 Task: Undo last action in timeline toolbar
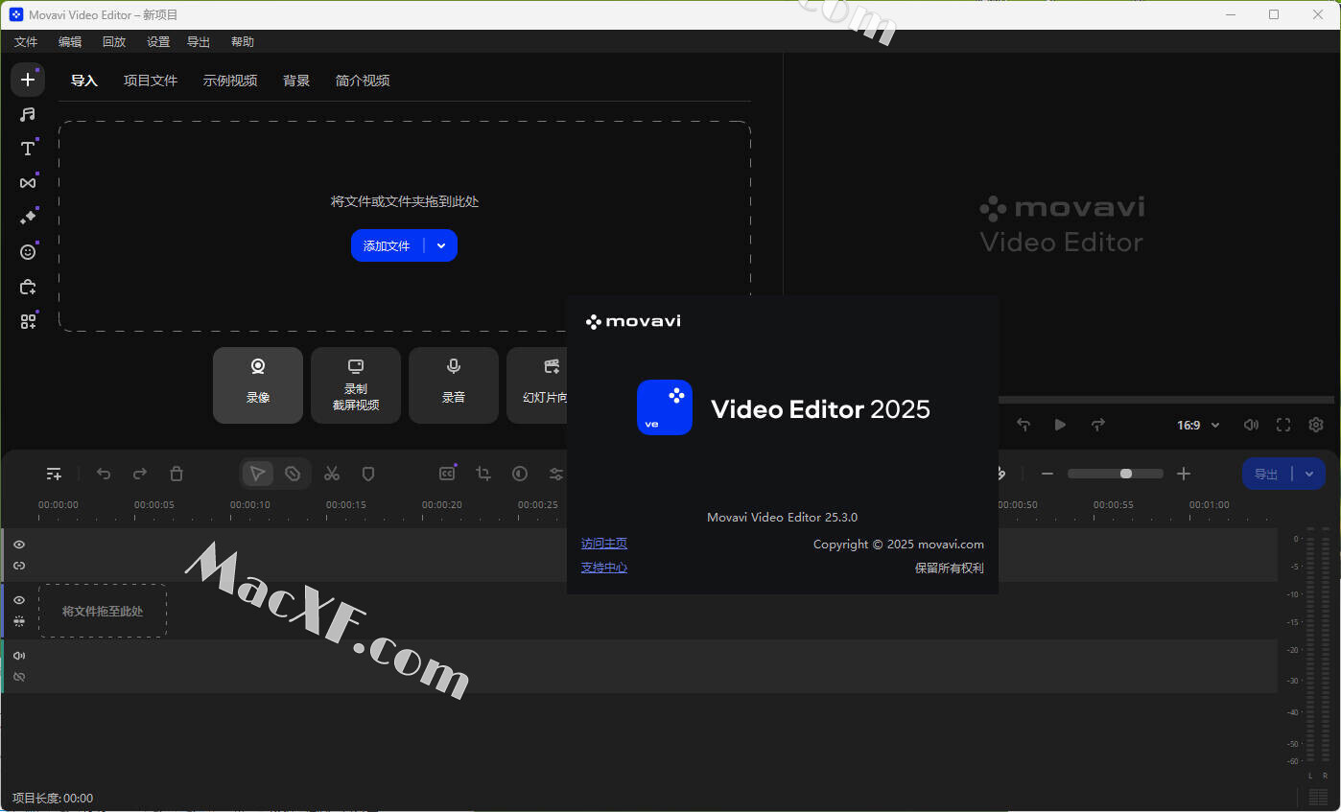click(104, 474)
